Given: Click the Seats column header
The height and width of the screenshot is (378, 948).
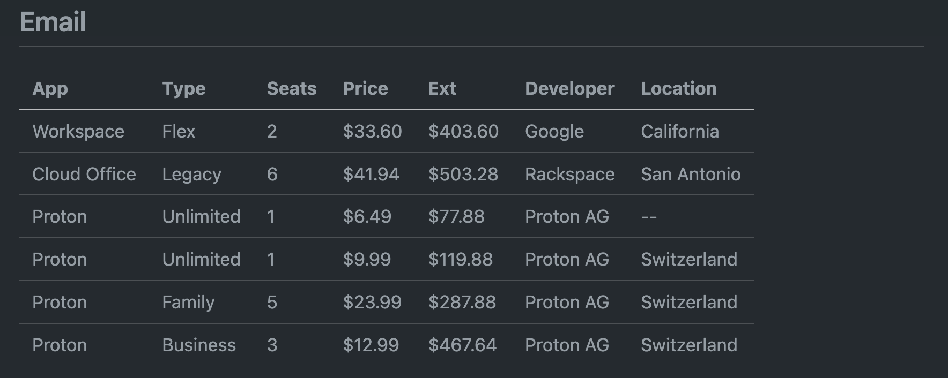Looking at the screenshot, I should pyautogui.click(x=292, y=88).
